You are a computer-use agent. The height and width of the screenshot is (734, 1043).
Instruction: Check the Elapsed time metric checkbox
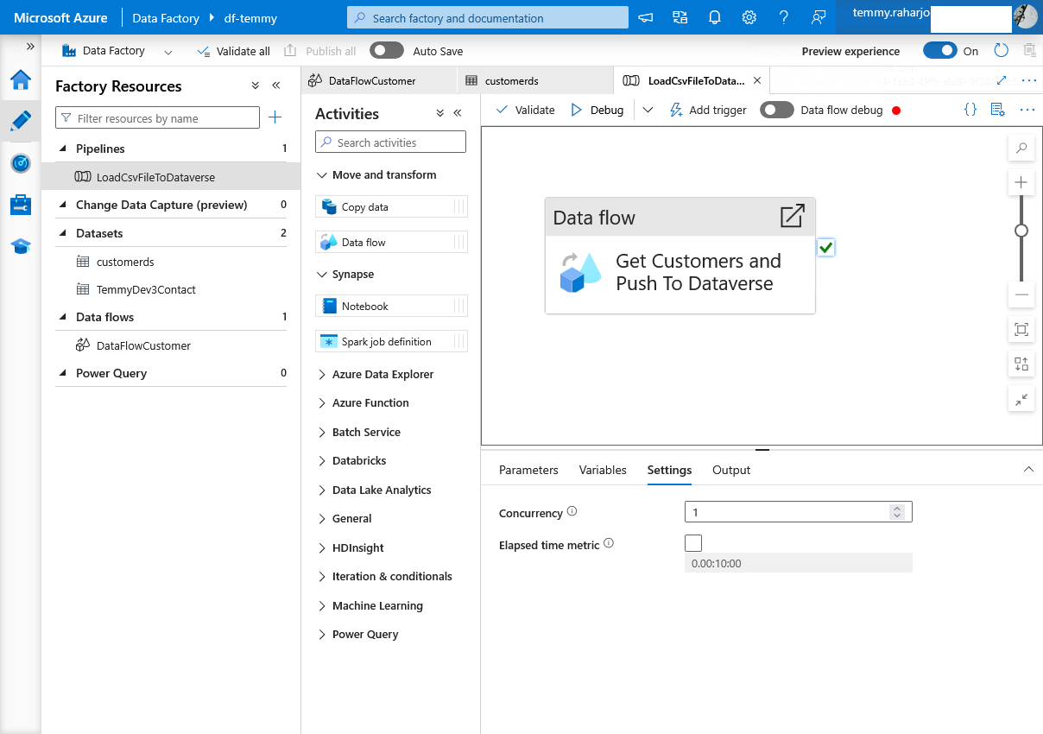693,543
